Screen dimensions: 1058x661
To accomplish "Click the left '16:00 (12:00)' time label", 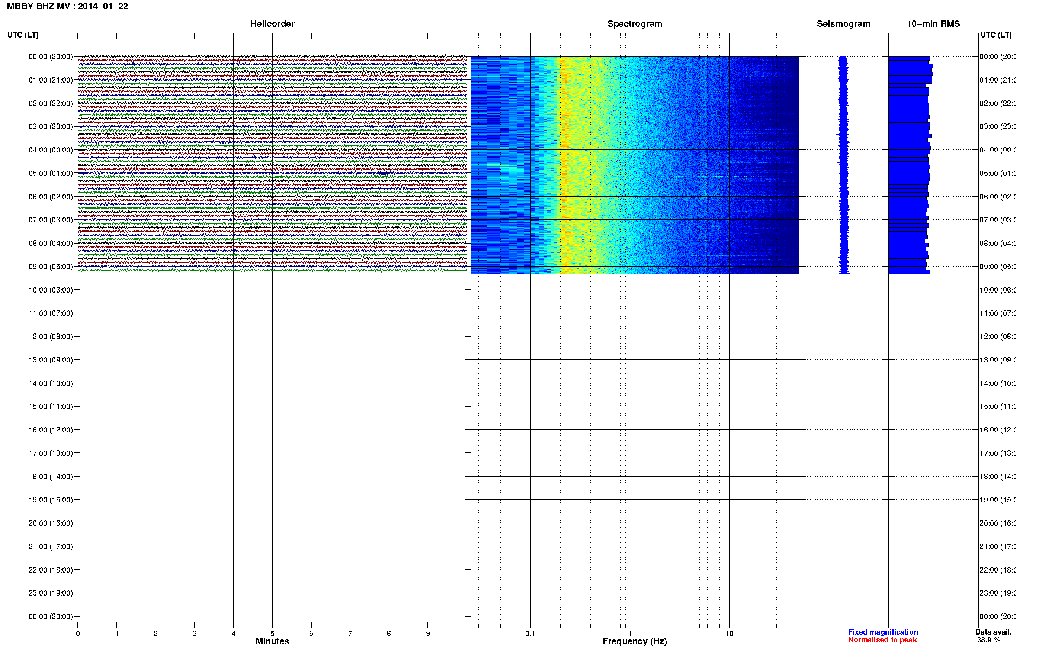I will click(51, 430).
